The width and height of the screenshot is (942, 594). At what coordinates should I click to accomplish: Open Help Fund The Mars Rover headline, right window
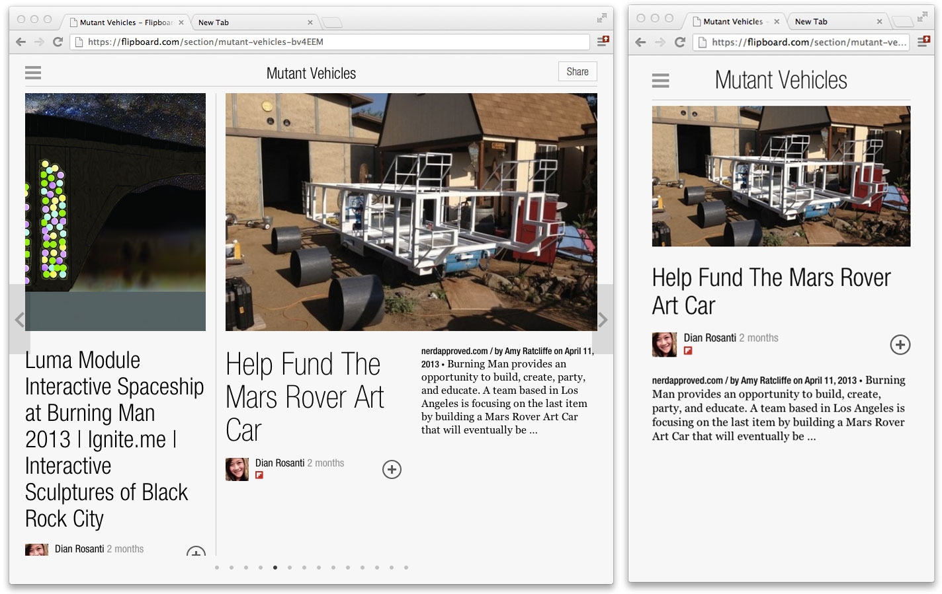pos(771,291)
